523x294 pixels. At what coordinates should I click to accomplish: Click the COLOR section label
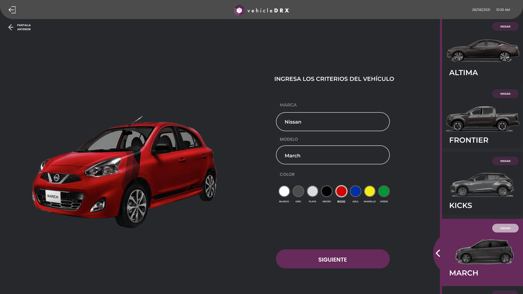(x=287, y=174)
